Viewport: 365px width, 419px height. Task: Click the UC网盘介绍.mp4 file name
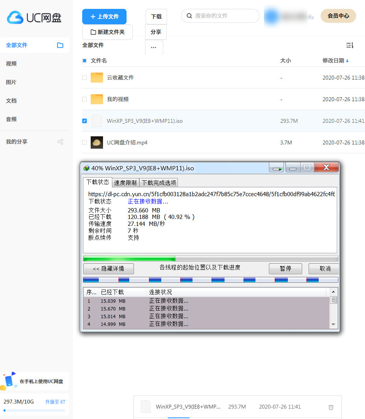coord(127,142)
